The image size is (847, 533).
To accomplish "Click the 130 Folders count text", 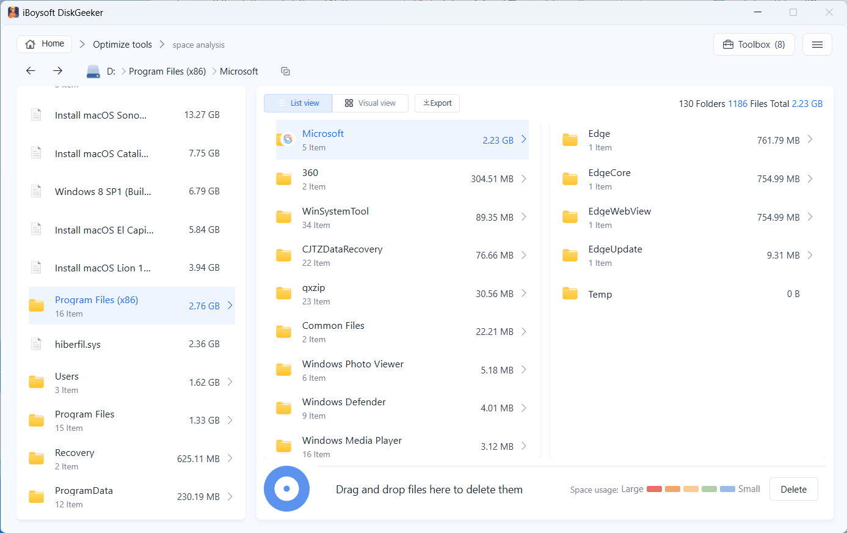I will click(702, 104).
